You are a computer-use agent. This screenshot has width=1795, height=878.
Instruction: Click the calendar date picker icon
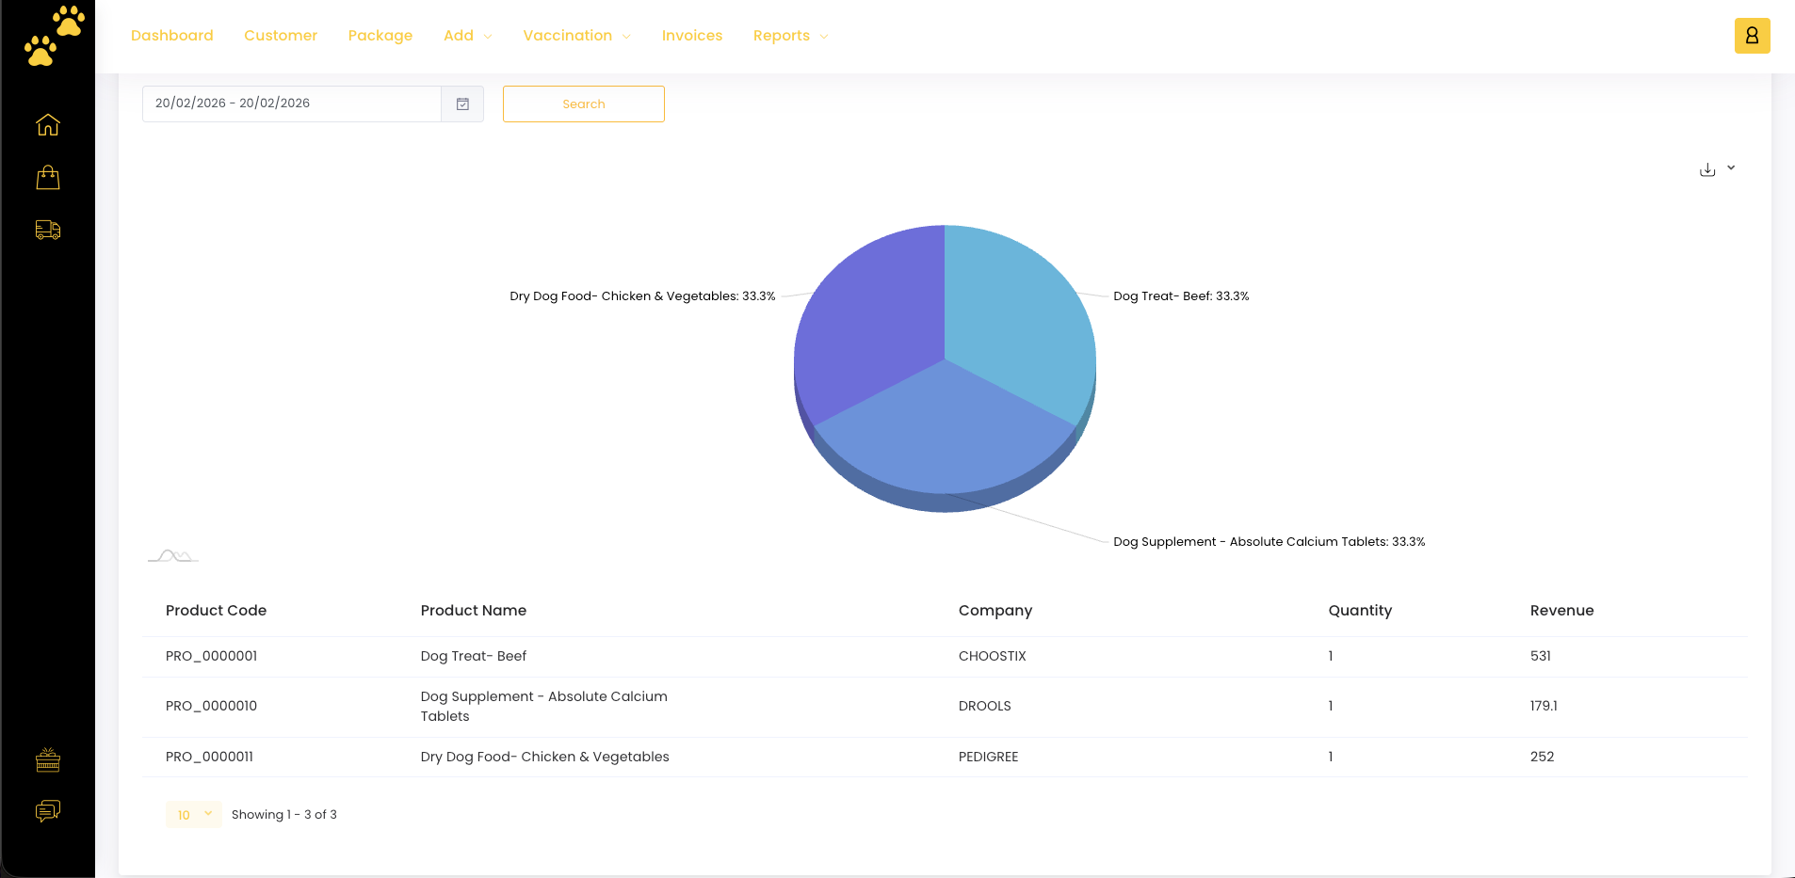coord(462,104)
